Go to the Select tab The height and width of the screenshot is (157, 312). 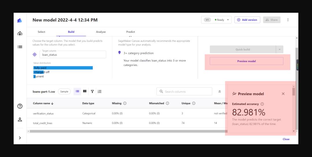tap(41, 32)
